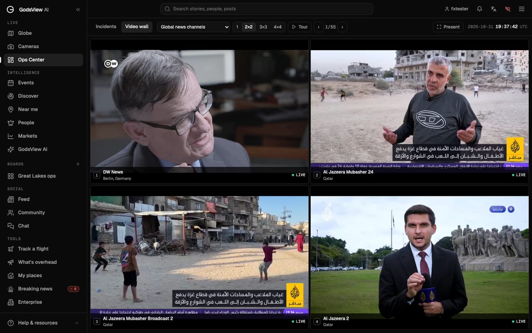Open the Cameras page

click(x=43, y=47)
